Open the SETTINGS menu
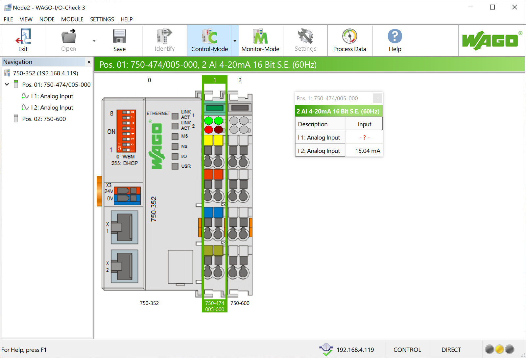Screen dimensions: 526x358 click(102, 19)
